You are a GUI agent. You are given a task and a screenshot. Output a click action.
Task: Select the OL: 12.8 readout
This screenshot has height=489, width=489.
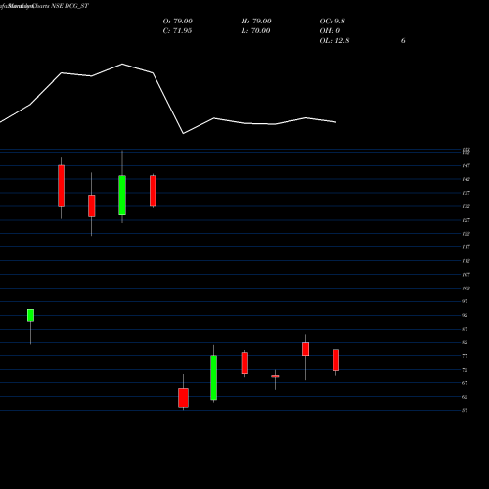(334, 41)
